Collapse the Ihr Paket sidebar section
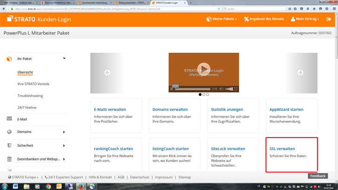Viewport: 338px width, 190px height. pos(64,58)
